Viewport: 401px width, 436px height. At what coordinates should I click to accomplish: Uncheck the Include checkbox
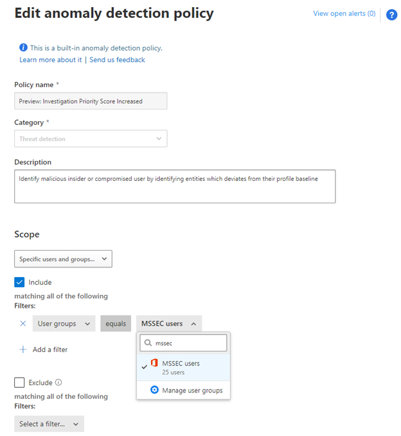tap(20, 282)
